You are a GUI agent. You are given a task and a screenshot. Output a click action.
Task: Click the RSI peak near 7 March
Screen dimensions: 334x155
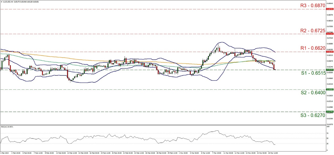[218, 131]
